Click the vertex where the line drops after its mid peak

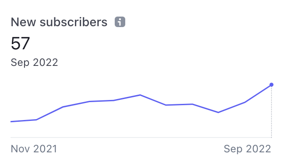click(166, 105)
